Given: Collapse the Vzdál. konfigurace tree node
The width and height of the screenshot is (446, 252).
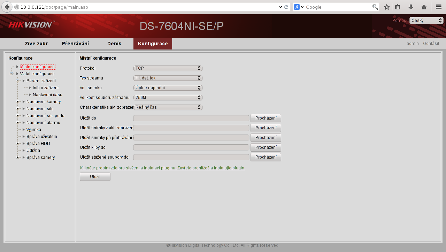Looking at the screenshot, I should point(11,74).
